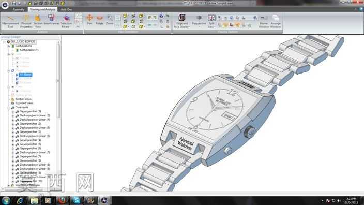Select Gegengerichtet (7) constraint
364x205 pixels.
[30, 157]
